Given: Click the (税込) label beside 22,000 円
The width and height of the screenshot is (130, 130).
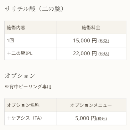Looking at the screenshot, I should 104,54.
